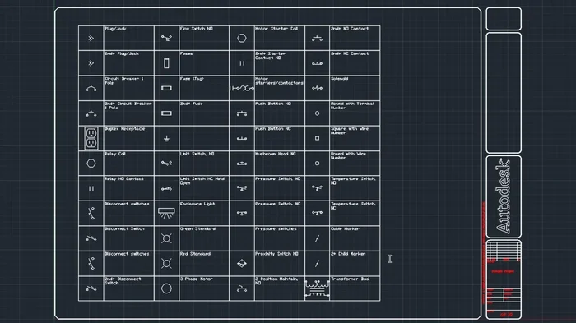Pick the 2nd+ Plug/Jack symbol
This screenshot has height=323, width=576.
(x=91, y=63)
